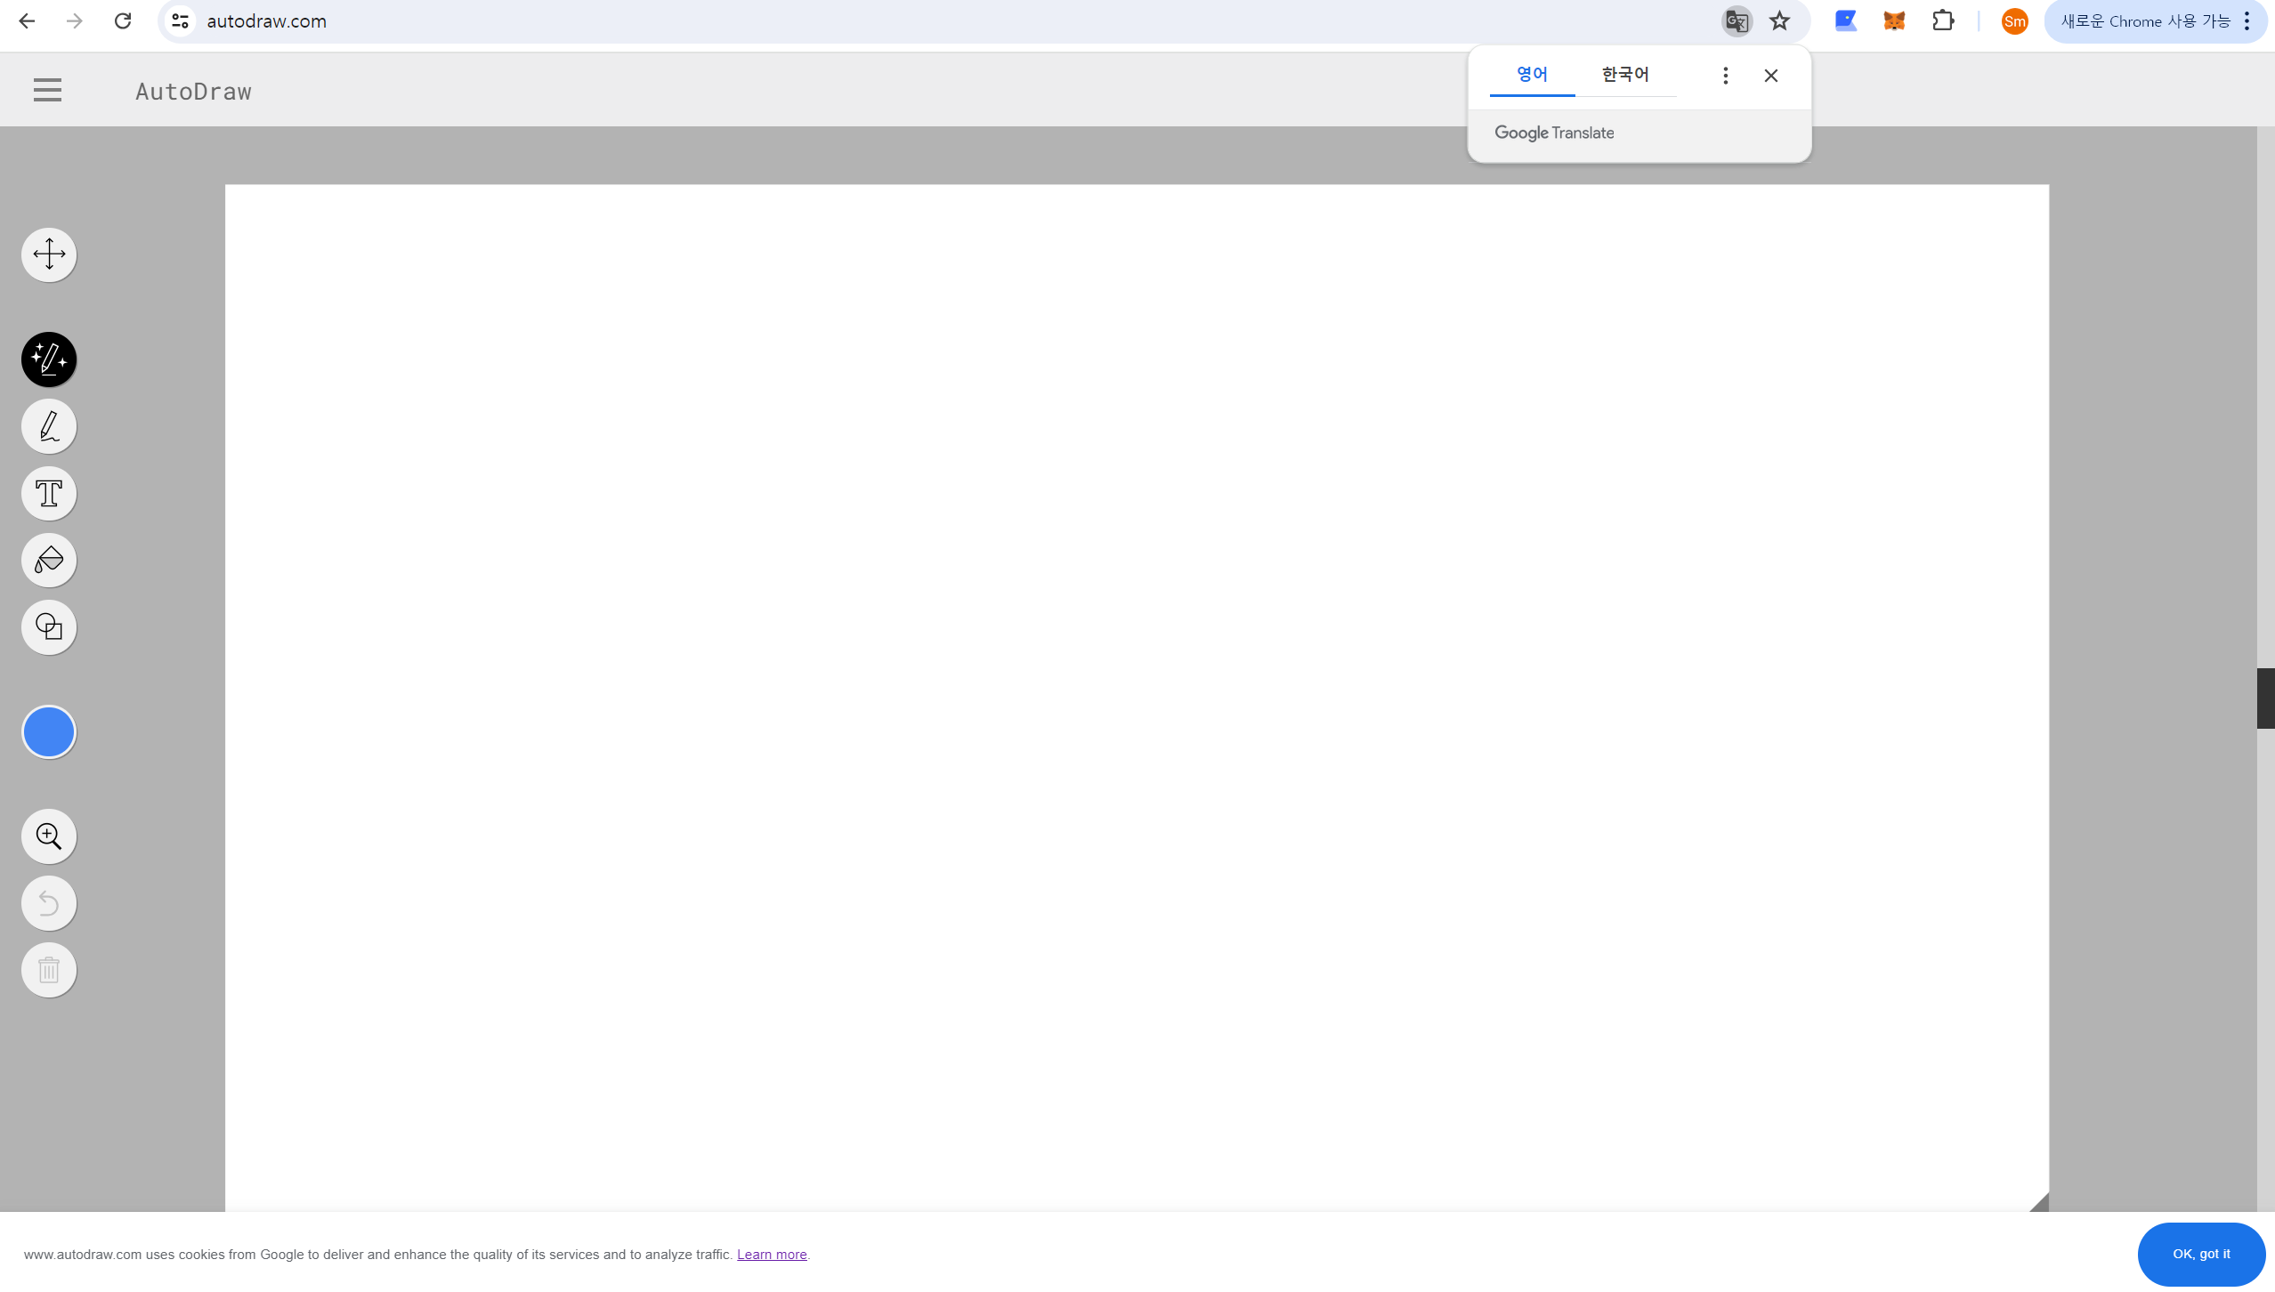Open the blue color picker swatch

(49, 731)
